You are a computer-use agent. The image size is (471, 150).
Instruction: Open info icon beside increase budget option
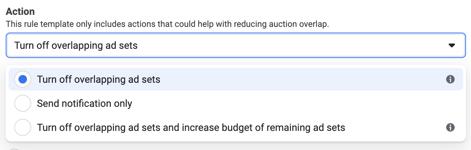tap(450, 127)
